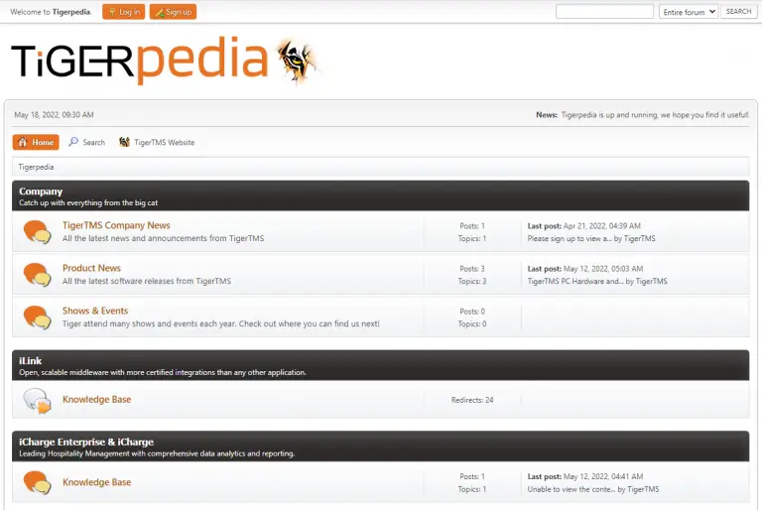The image size is (762, 510).
Task: Click the Product News forum status icon
Action: pos(37,274)
